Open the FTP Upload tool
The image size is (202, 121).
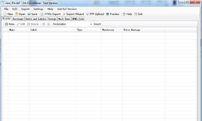(x=88, y=14)
